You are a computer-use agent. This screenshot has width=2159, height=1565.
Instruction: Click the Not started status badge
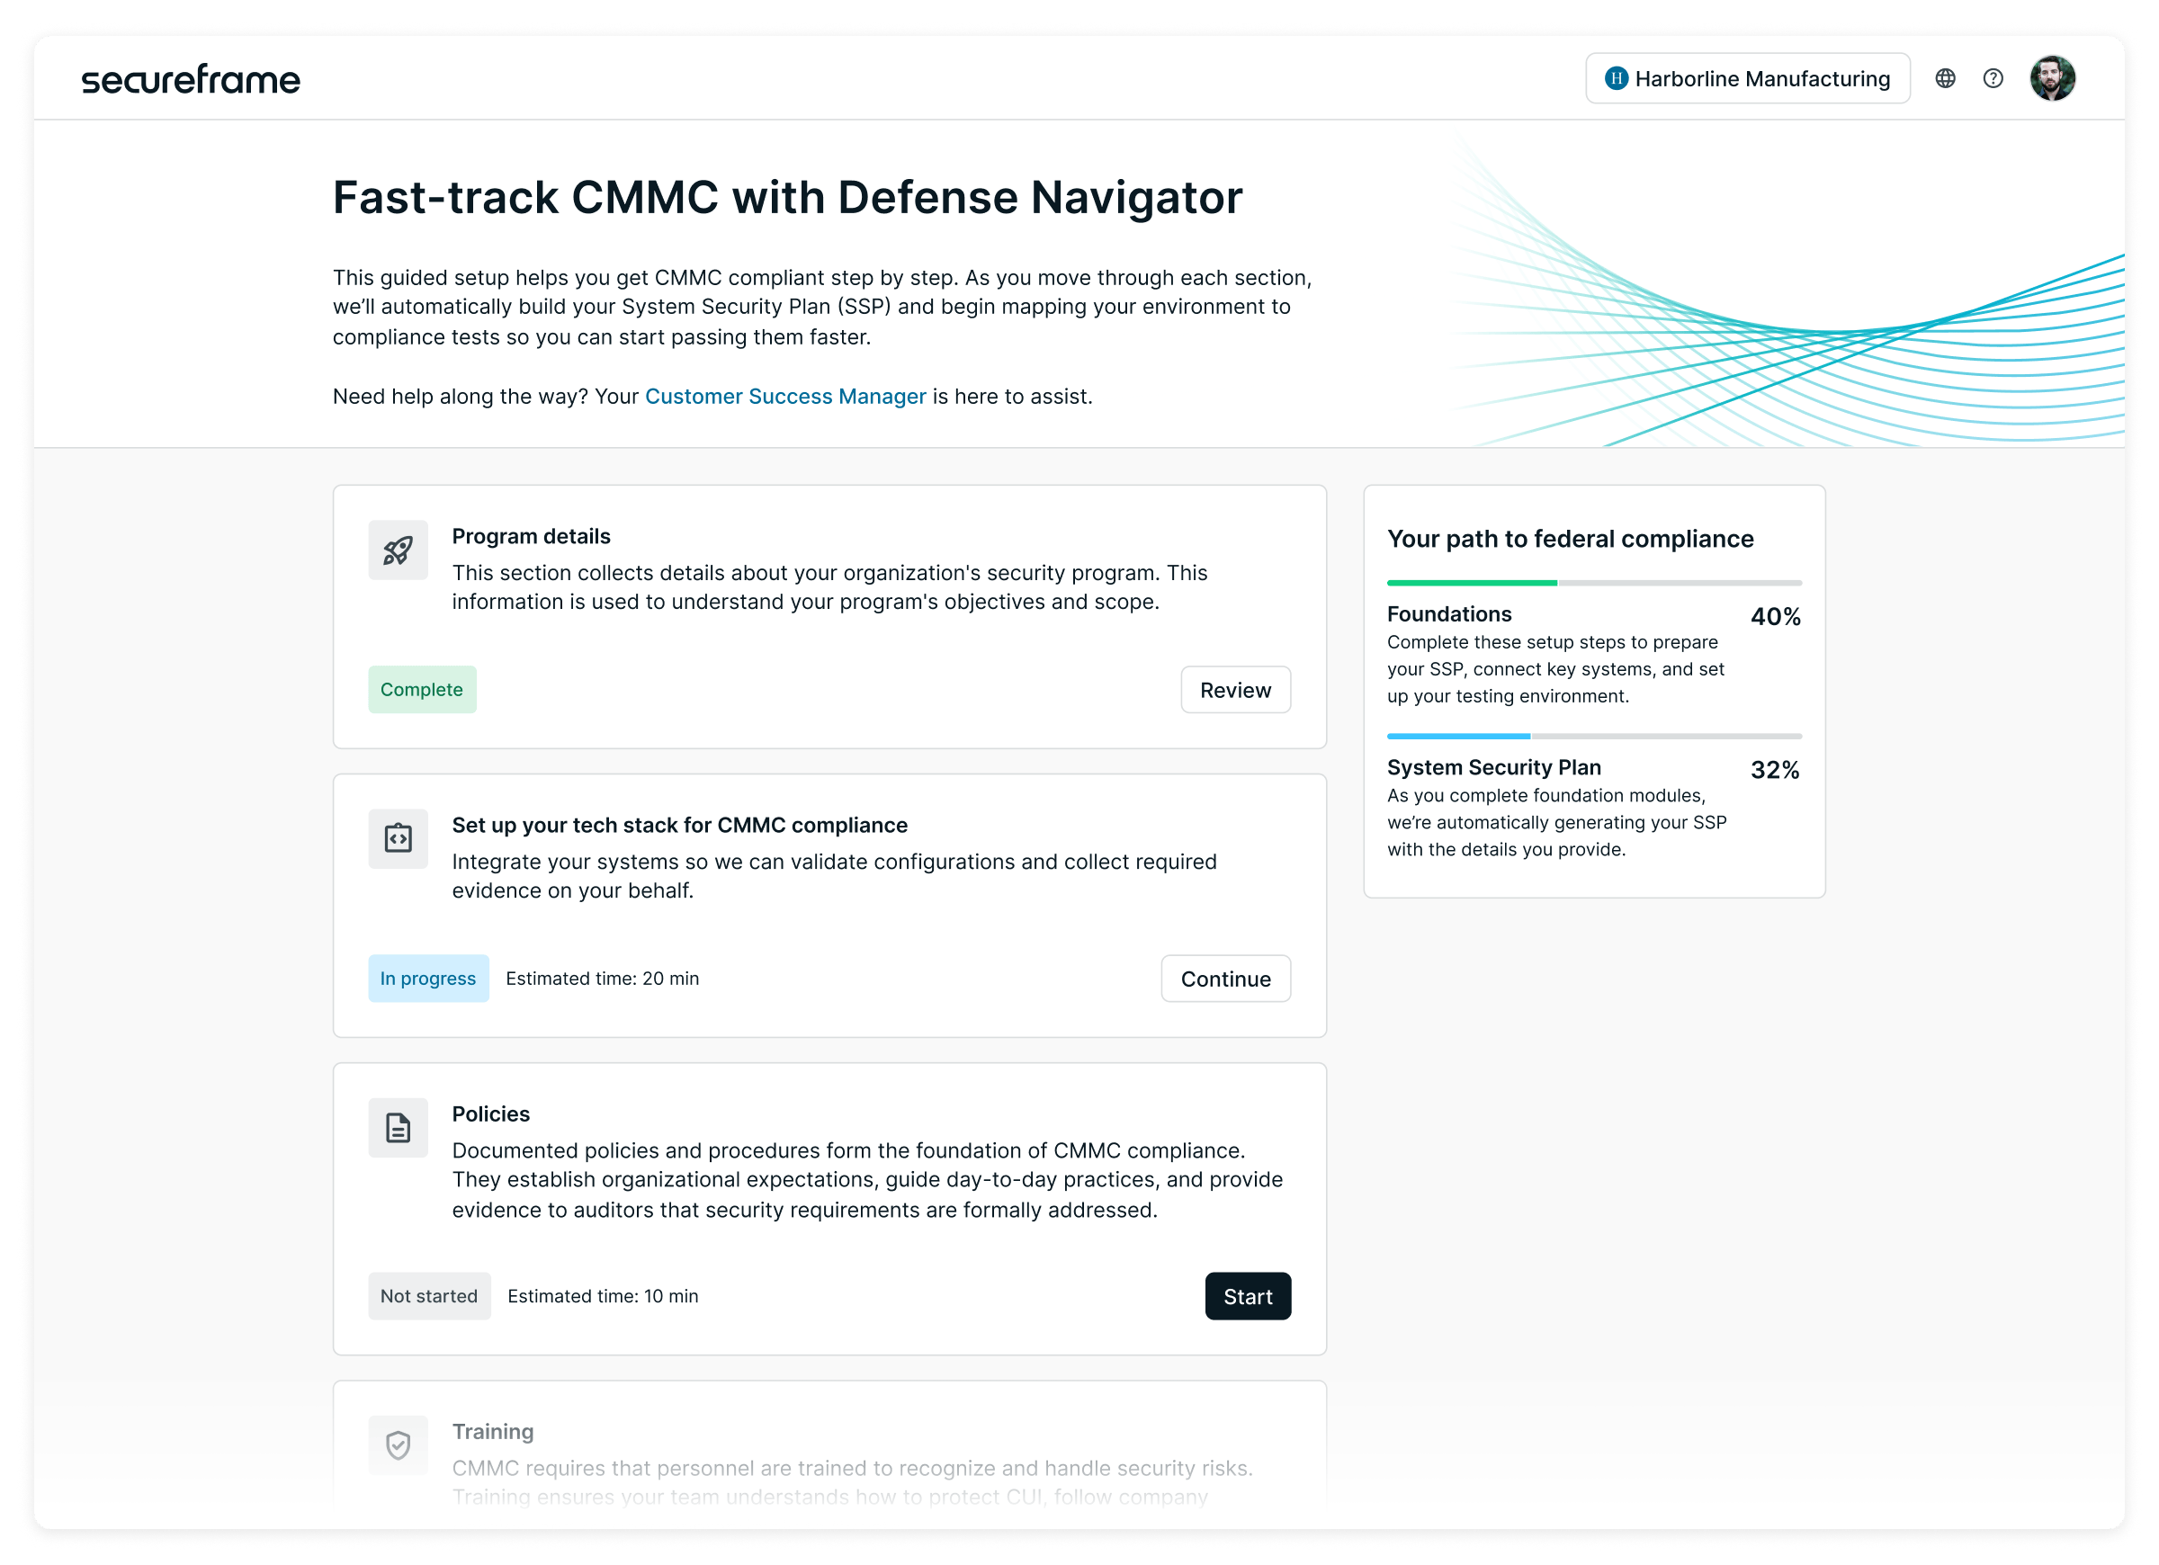tap(429, 1297)
